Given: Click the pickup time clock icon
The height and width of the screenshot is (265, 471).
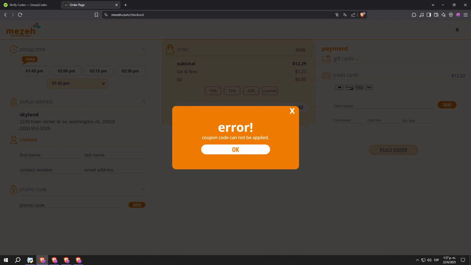Looking at the screenshot, I should point(14,49).
